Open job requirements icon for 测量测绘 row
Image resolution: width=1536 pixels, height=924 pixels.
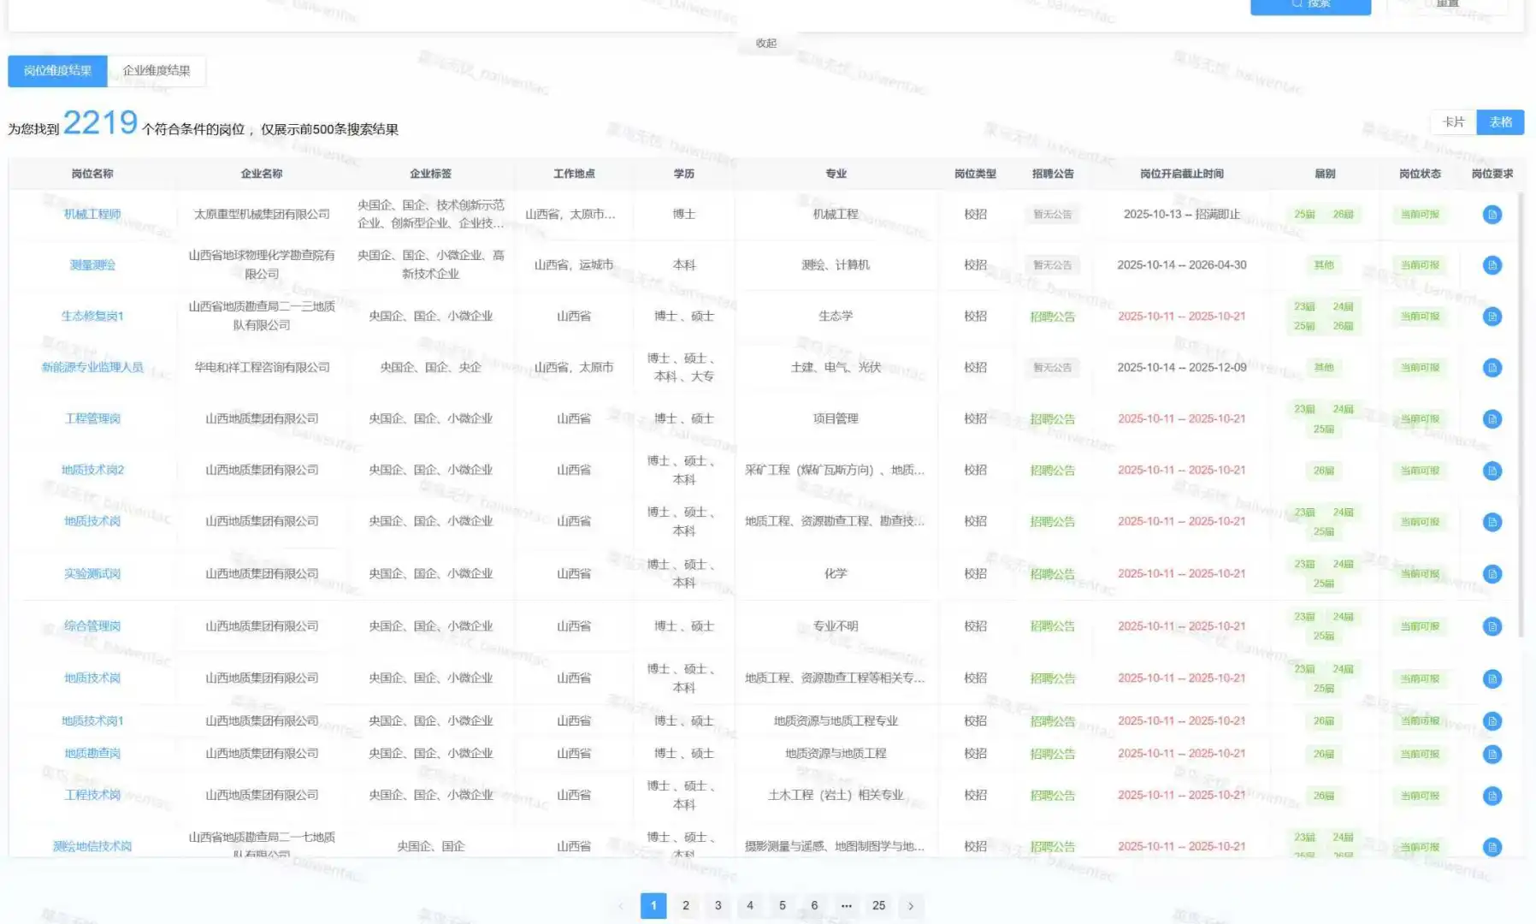1492,265
